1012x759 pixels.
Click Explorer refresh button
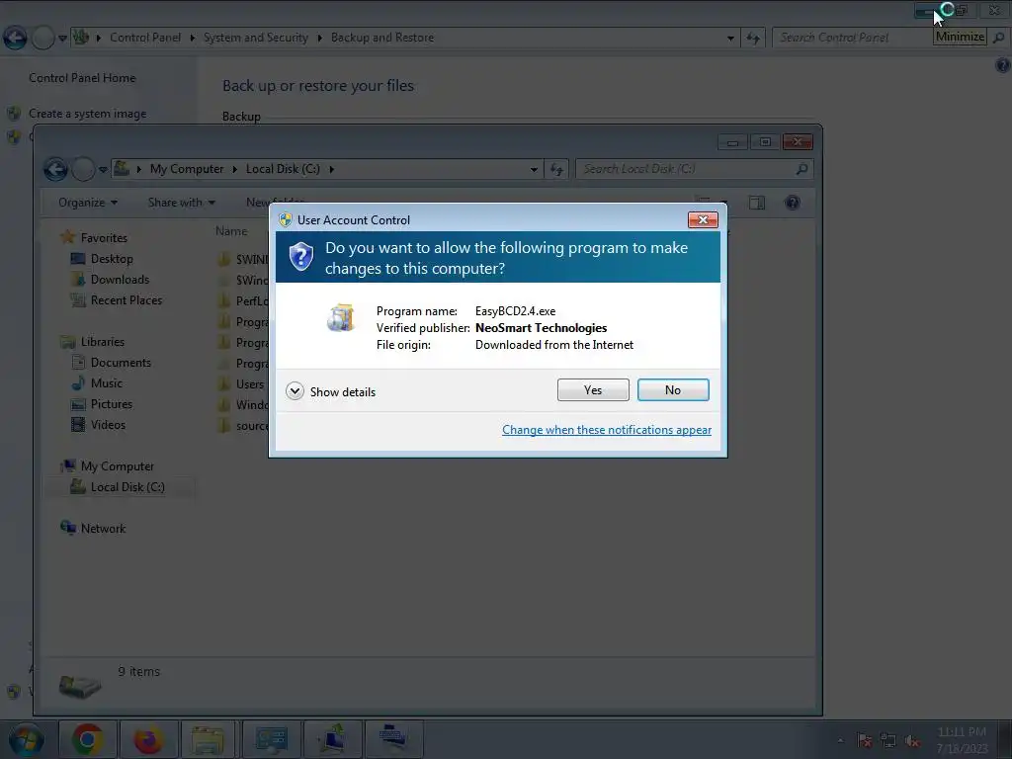556,170
